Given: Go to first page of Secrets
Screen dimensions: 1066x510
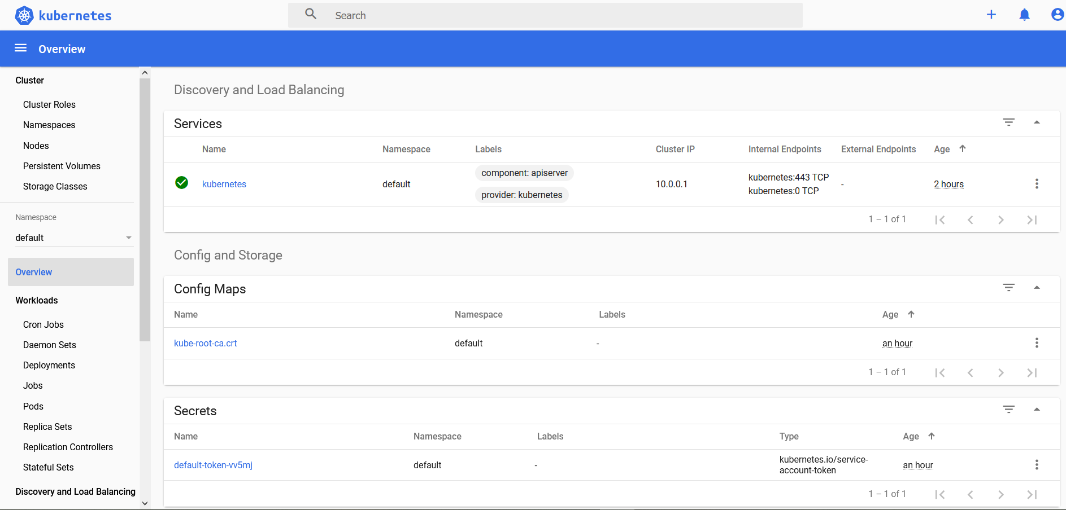Looking at the screenshot, I should coord(940,495).
